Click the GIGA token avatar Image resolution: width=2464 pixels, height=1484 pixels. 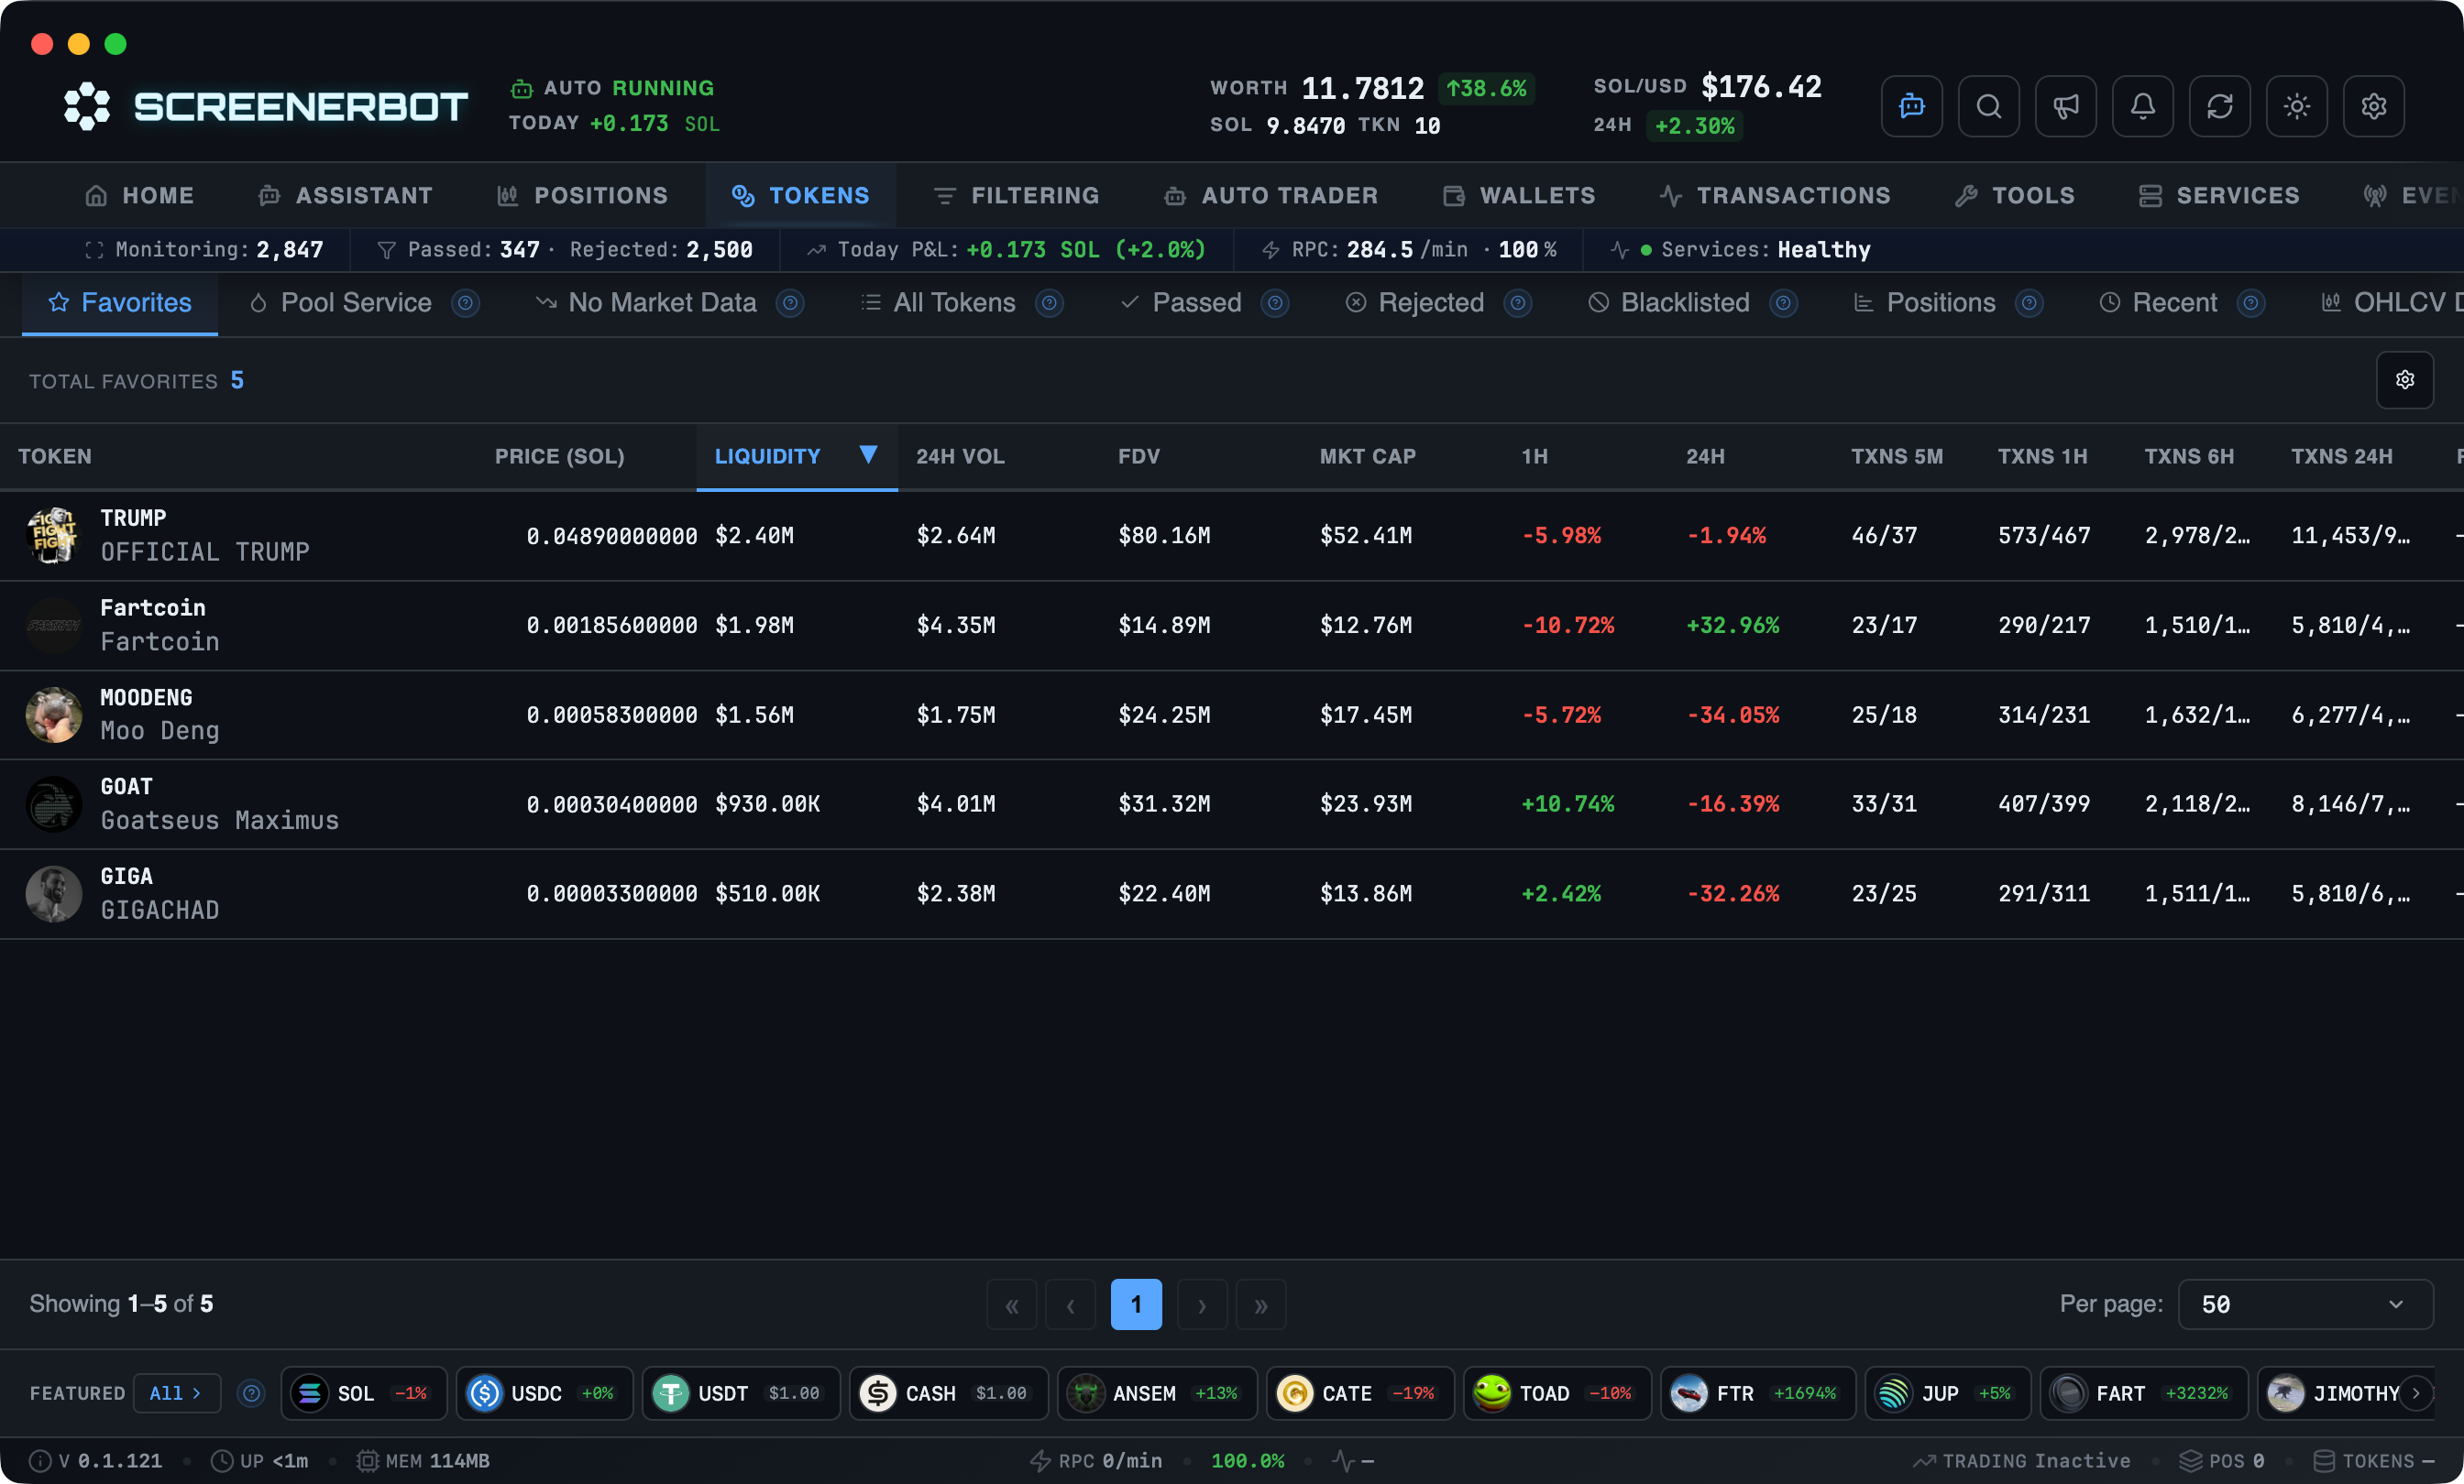(x=53, y=893)
